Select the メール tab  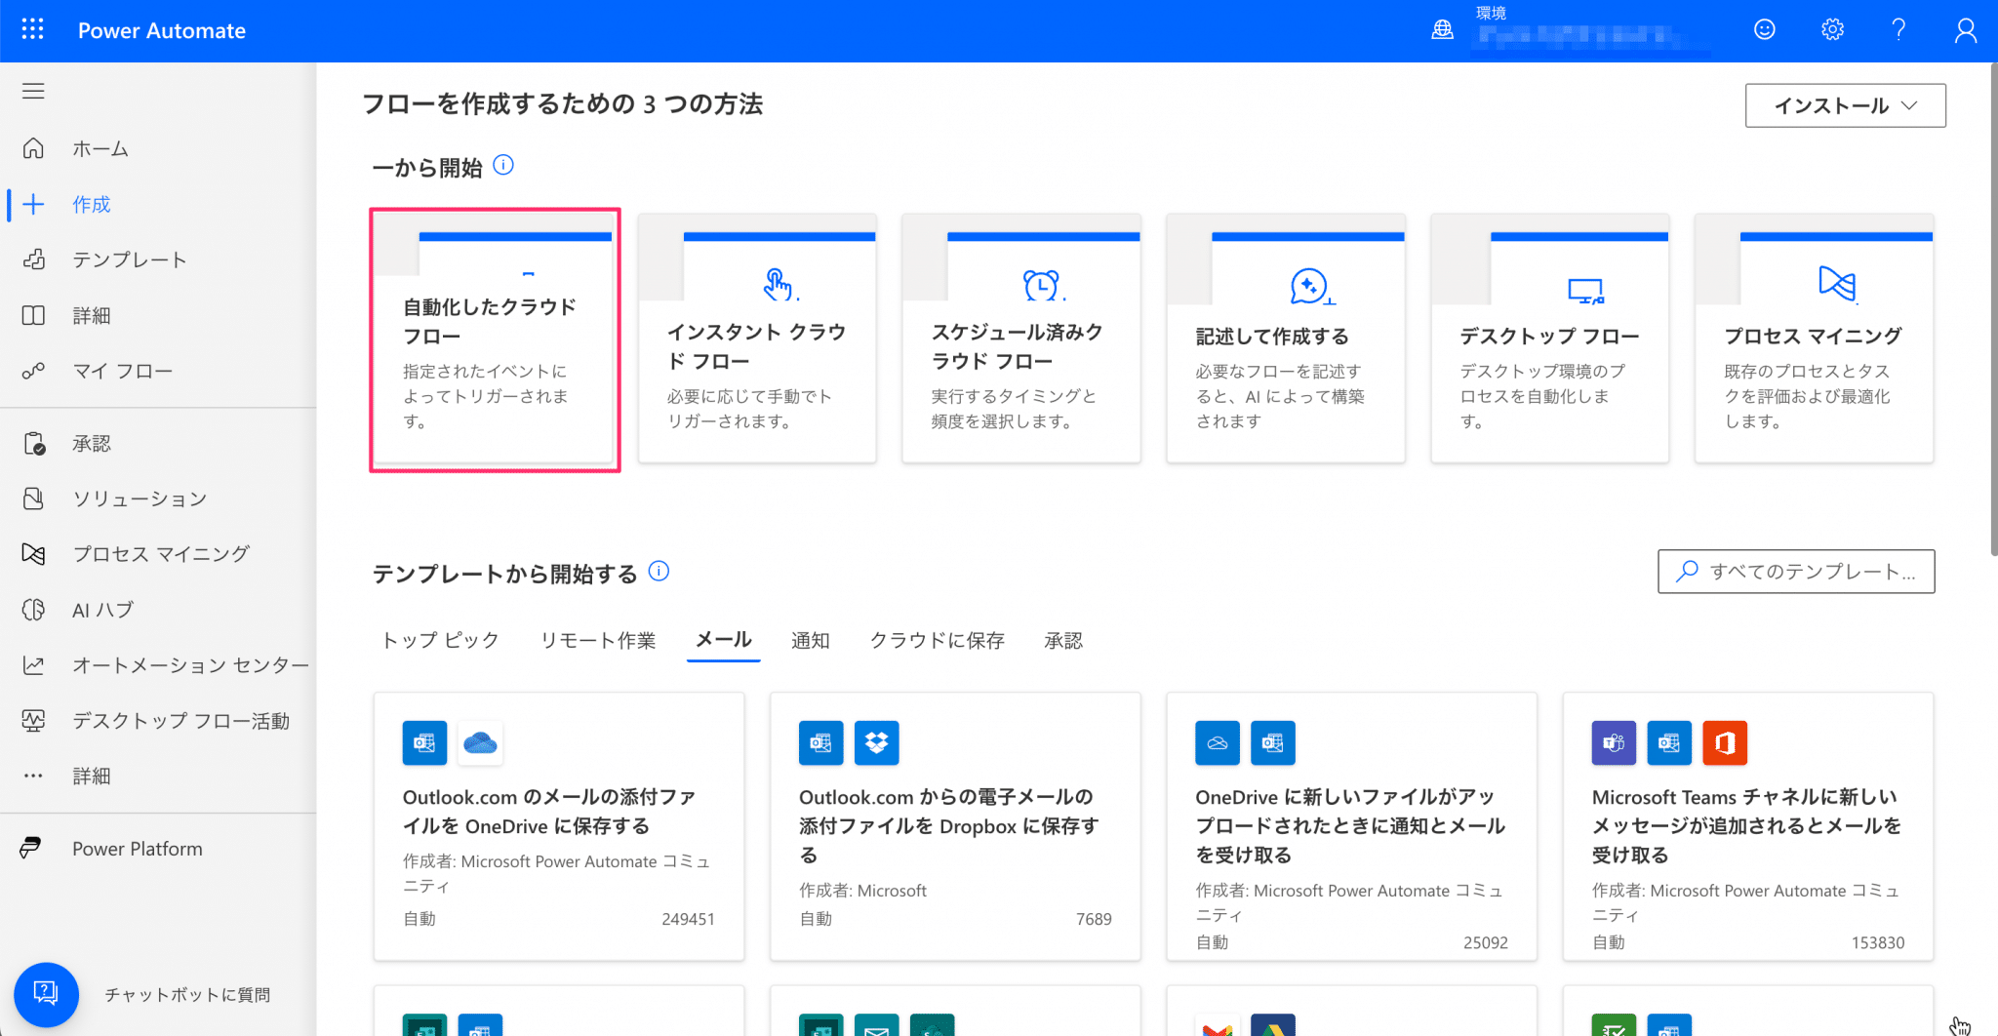point(723,640)
